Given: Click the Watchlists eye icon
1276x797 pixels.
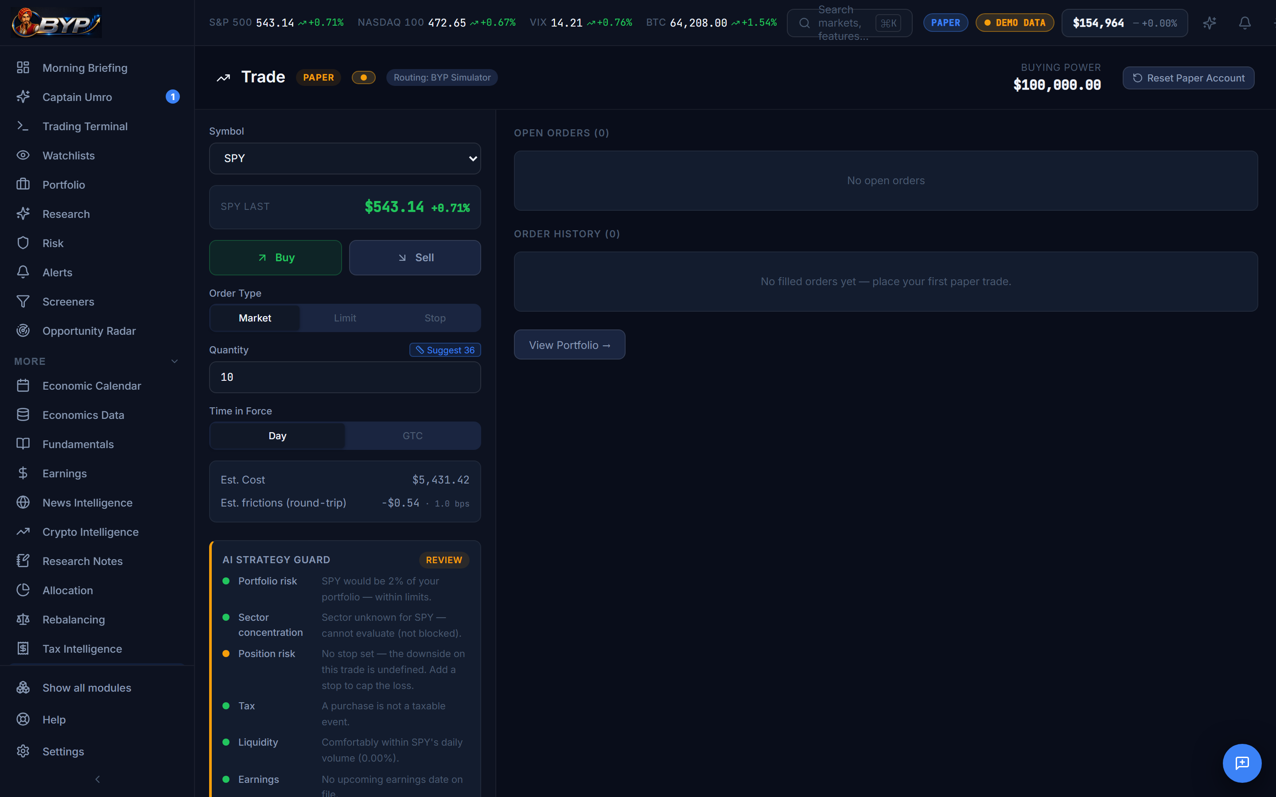Looking at the screenshot, I should pyautogui.click(x=23, y=155).
